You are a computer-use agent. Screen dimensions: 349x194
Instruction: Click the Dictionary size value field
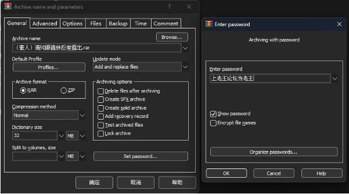[x=35, y=136]
